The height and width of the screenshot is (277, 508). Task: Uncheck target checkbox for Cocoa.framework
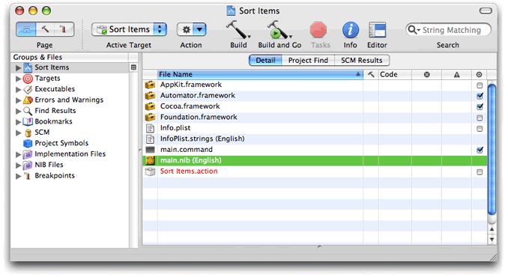click(x=480, y=106)
